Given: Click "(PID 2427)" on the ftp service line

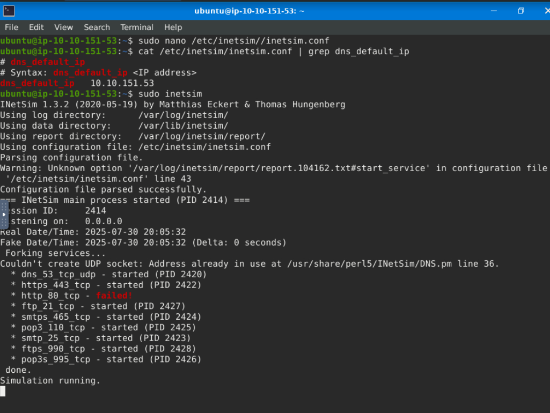Looking at the screenshot, I should 159,306.
